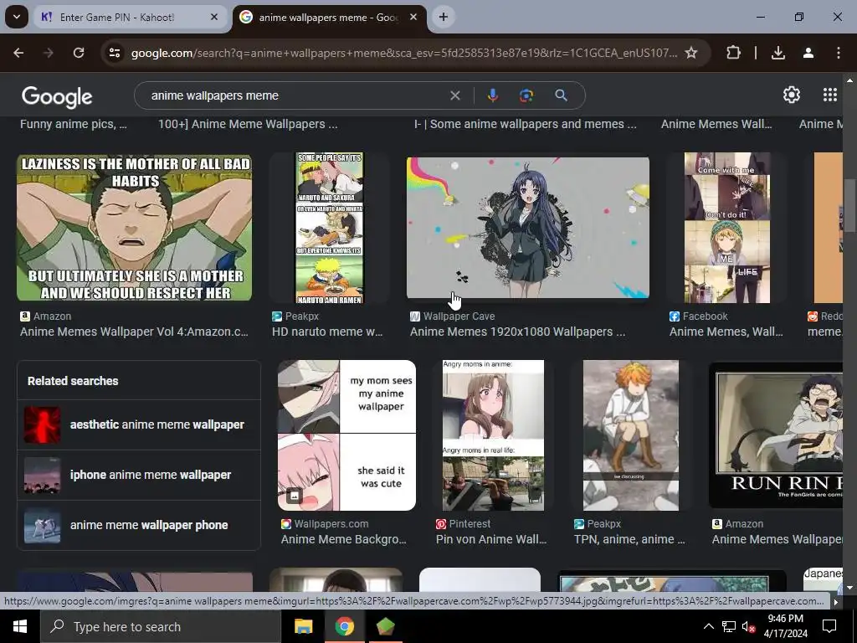Click 100+ Anime Meme Wallpapers title
This screenshot has width=857, height=643.
point(248,124)
